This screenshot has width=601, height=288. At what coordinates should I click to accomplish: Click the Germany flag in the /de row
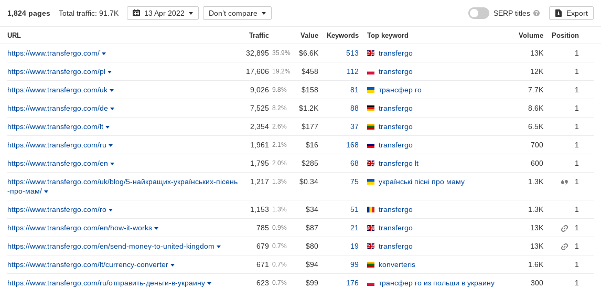coord(371,109)
